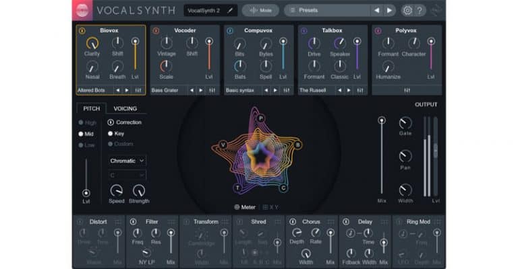Toggle Biovox module power button
This screenshot has width=518, height=269.
click(x=82, y=31)
